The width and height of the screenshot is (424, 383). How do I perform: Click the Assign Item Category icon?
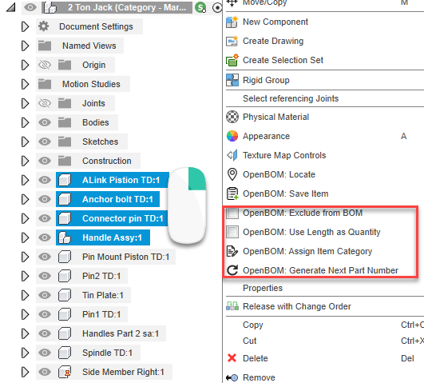click(232, 251)
